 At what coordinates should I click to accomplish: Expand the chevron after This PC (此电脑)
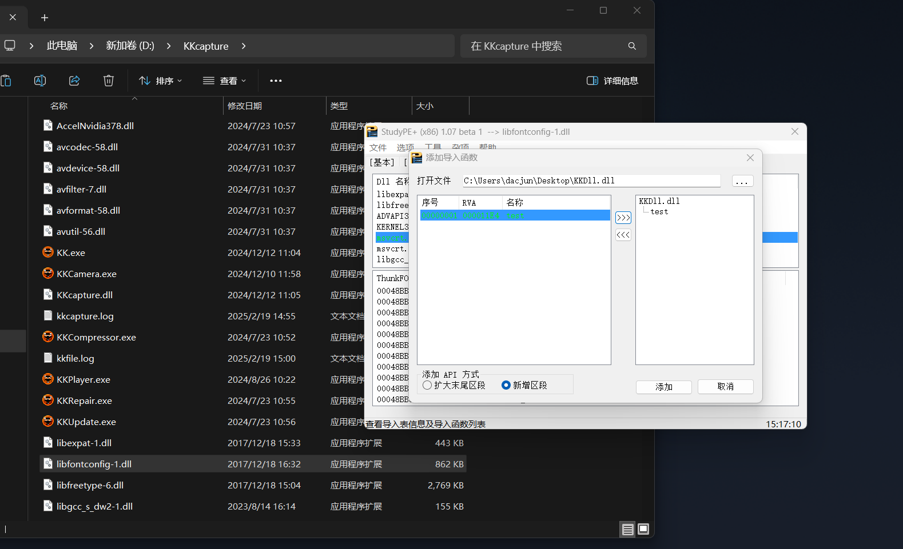click(x=92, y=46)
